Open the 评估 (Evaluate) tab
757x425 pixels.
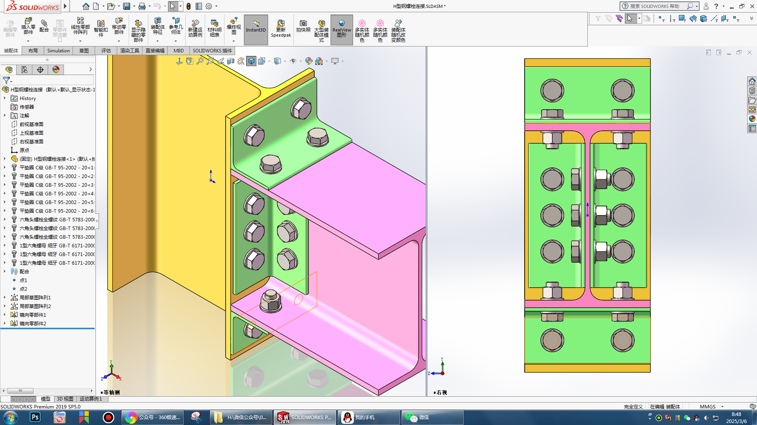[106, 50]
